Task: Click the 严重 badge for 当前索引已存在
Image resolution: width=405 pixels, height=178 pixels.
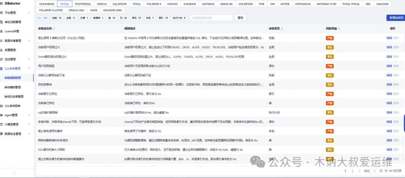Action: (330, 94)
